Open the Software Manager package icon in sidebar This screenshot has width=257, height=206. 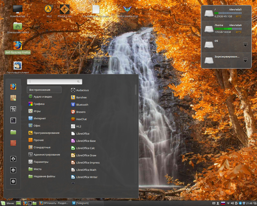click(x=13, y=98)
